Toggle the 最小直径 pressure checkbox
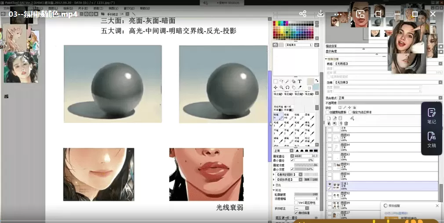This screenshot has width=444, height=223. pos(292,160)
